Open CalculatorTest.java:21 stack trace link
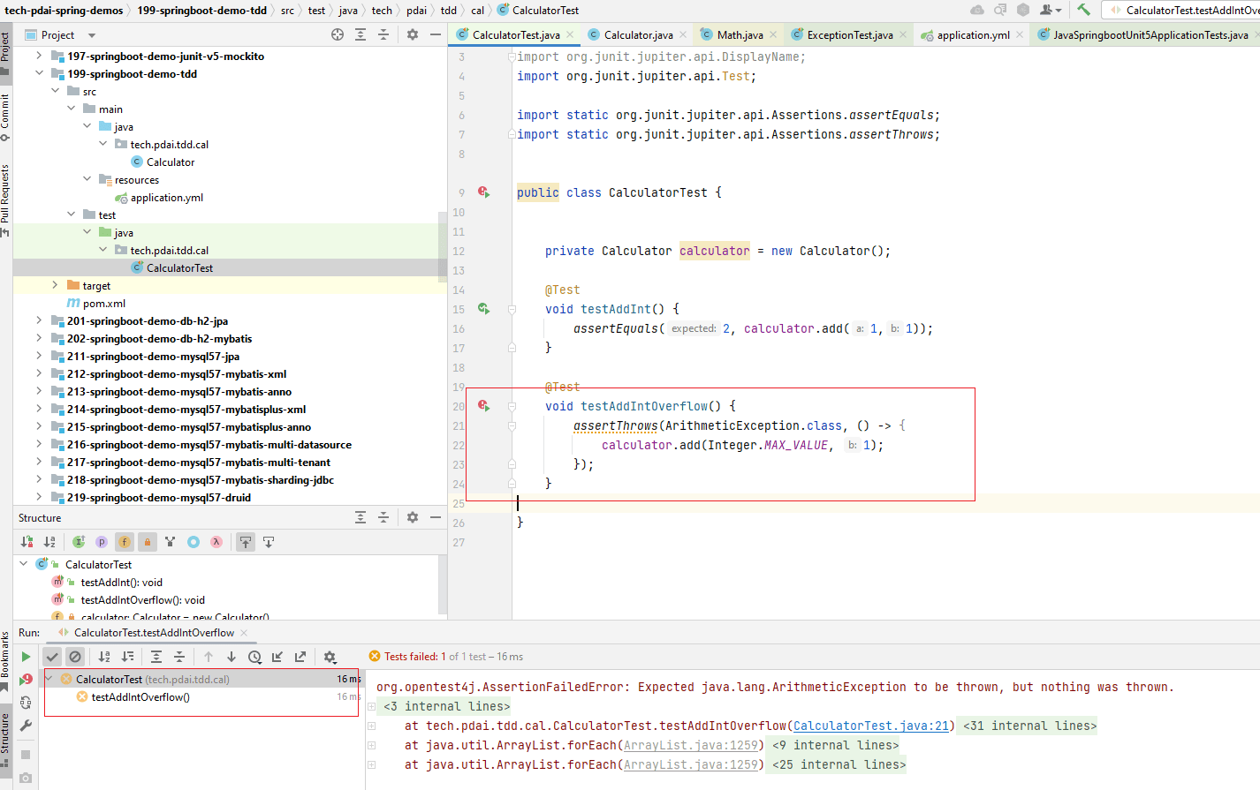The width and height of the screenshot is (1260, 790). (x=870, y=726)
